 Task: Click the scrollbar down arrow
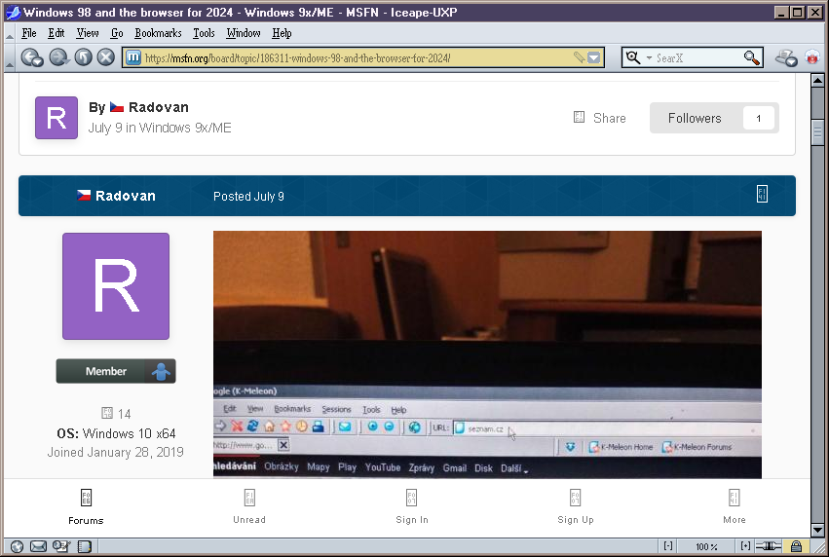pyautogui.click(x=817, y=531)
